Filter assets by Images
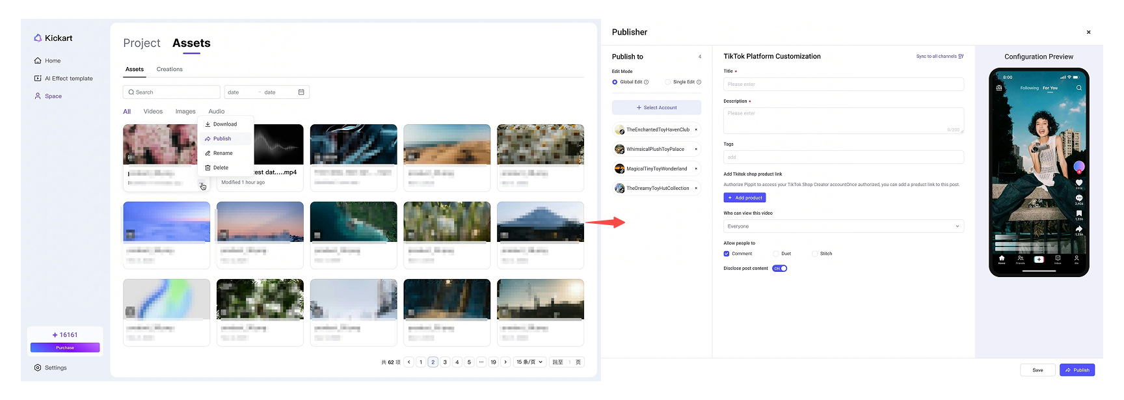The image size is (1124, 400). (185, 111)
